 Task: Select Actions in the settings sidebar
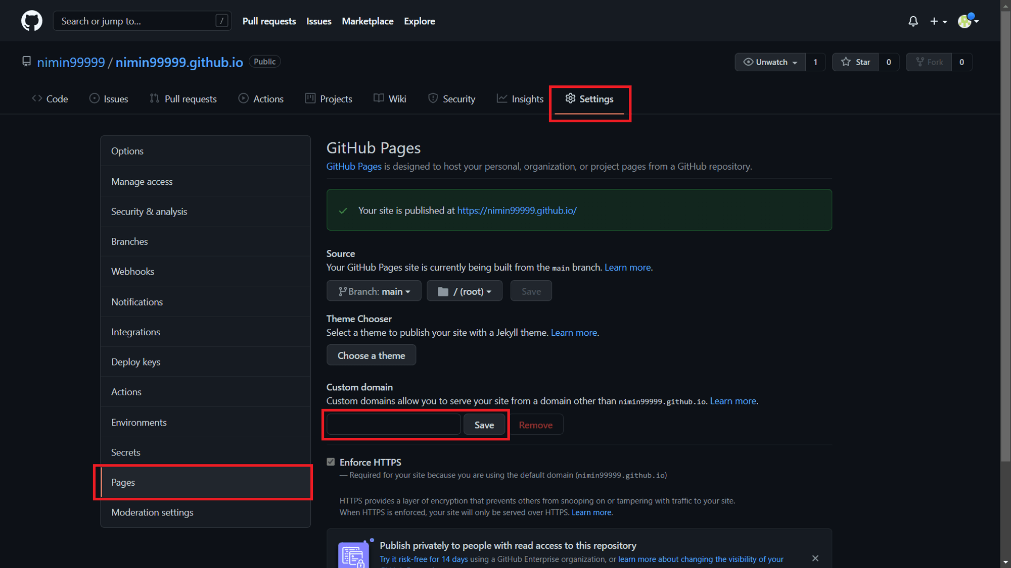205,392
